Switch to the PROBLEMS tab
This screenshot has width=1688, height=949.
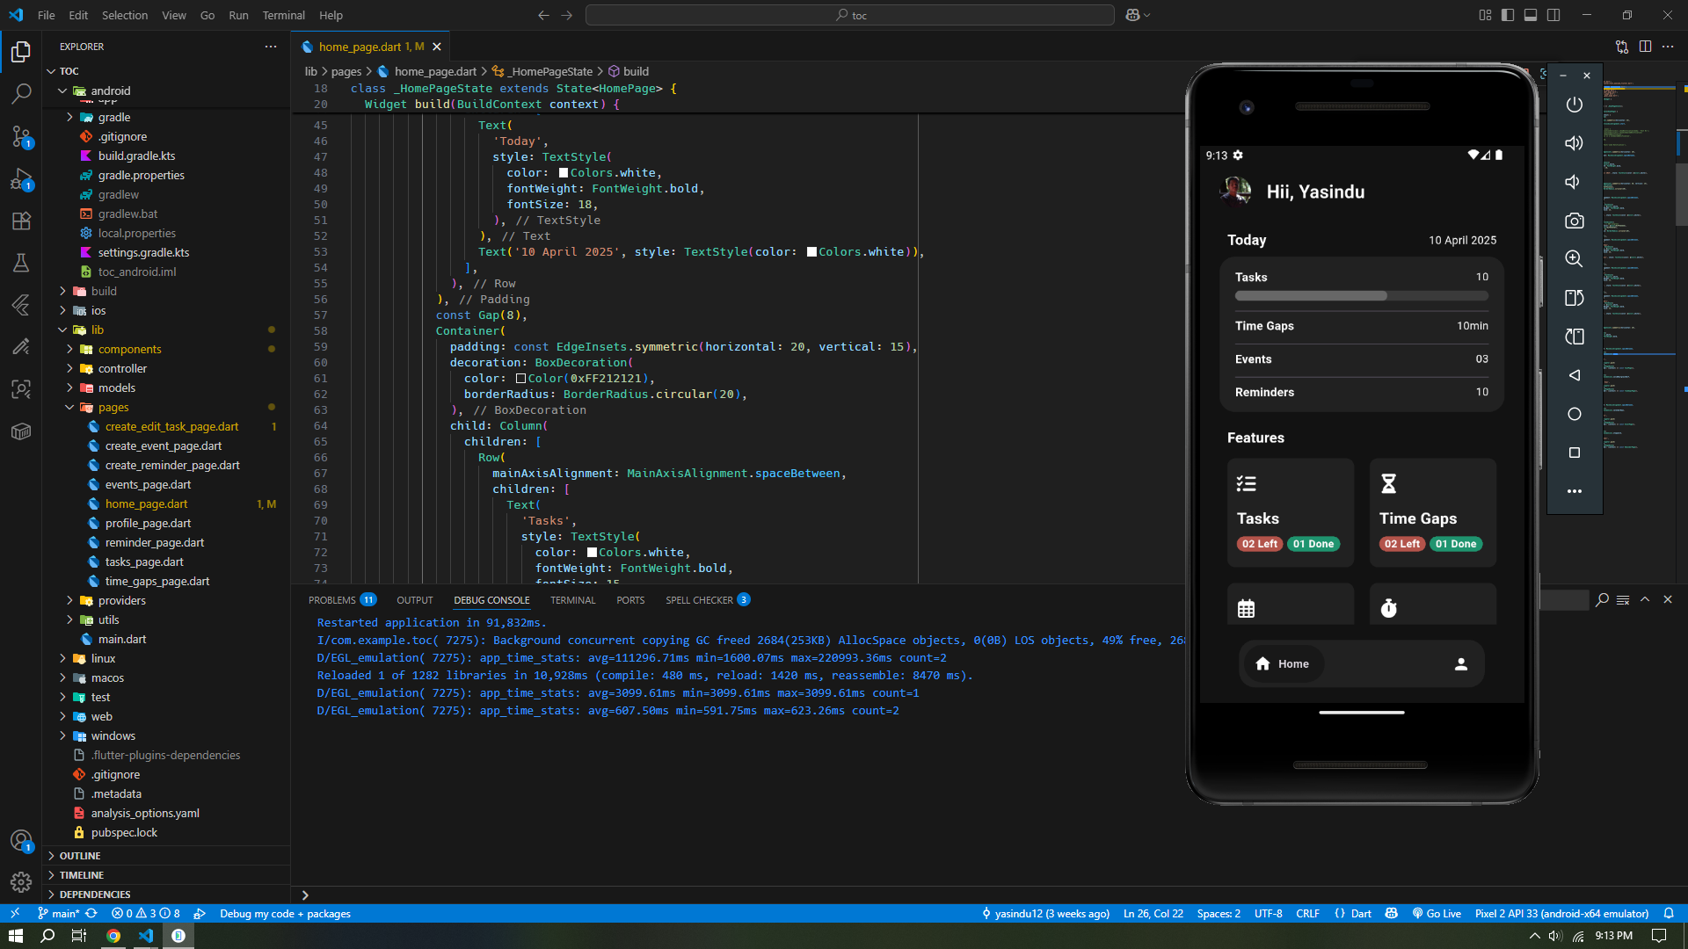click(x=341, y=600)
